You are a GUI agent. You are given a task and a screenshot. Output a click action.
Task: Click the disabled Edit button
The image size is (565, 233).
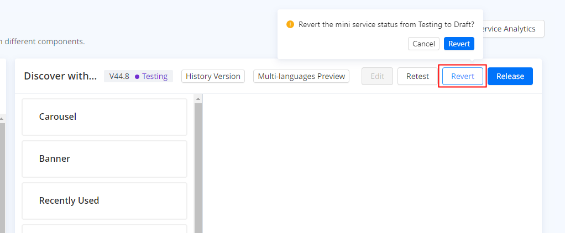pos(377,76)
